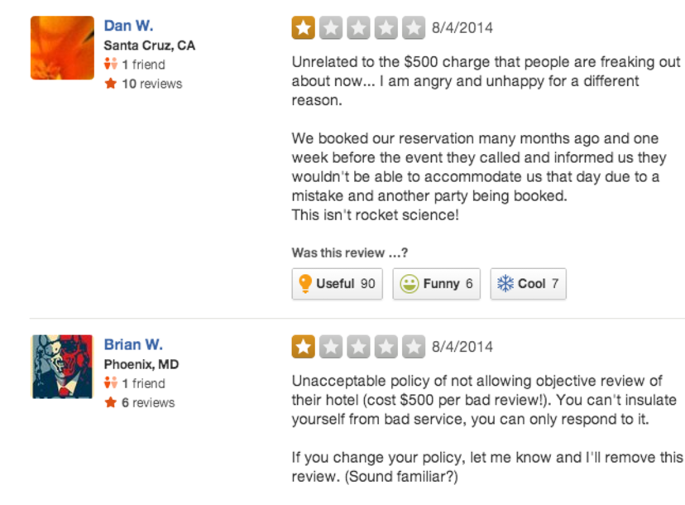Click the snowflake Cool icon
The height and width of the screenshot is (505, 685).
point(505,284)
